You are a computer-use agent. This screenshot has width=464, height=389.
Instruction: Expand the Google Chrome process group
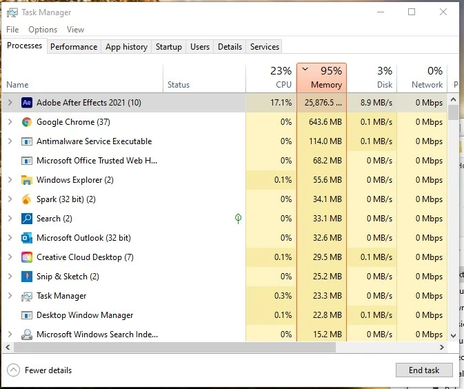[x=10, y=122]
